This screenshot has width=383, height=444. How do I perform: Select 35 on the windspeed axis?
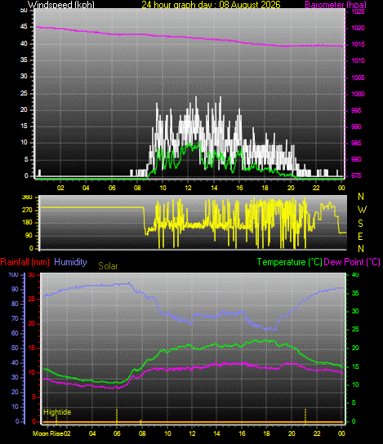click(24, 60)
